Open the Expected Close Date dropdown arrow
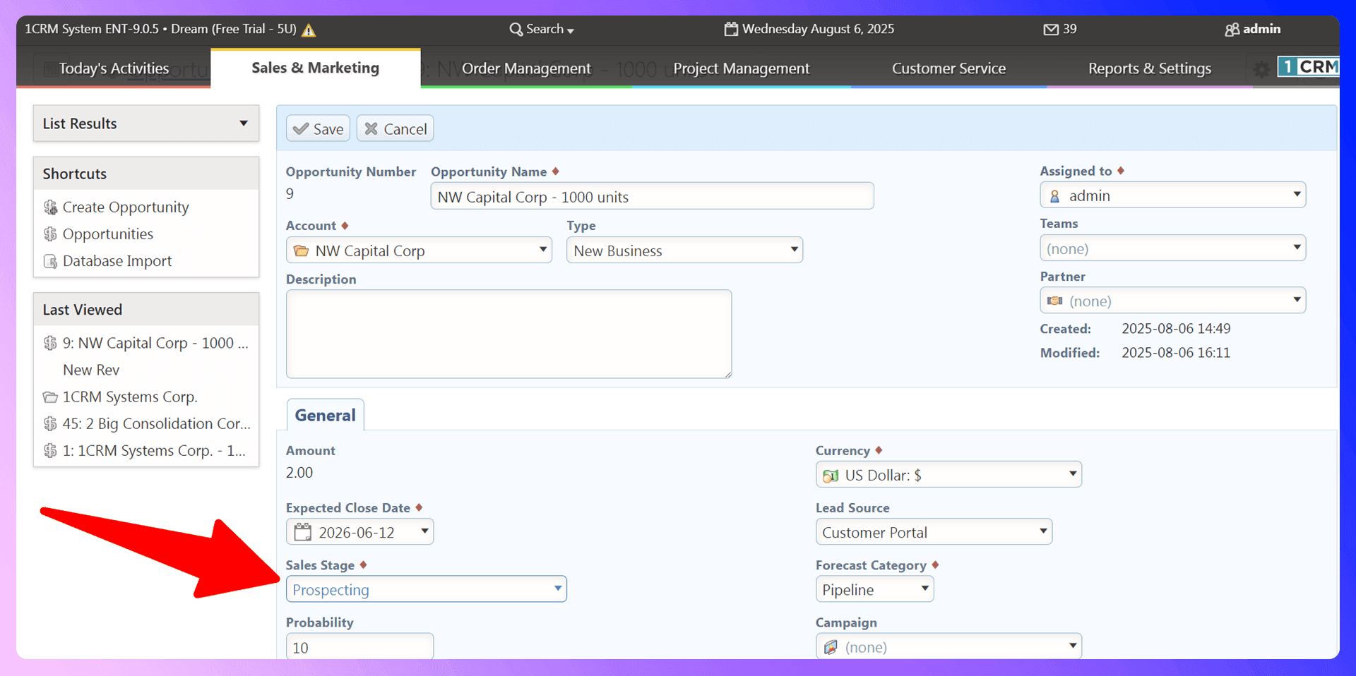1356x676 pixels. click(x=424, y=531)
